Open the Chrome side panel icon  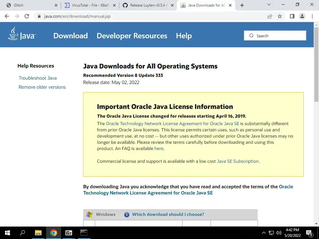coord(292,16)
